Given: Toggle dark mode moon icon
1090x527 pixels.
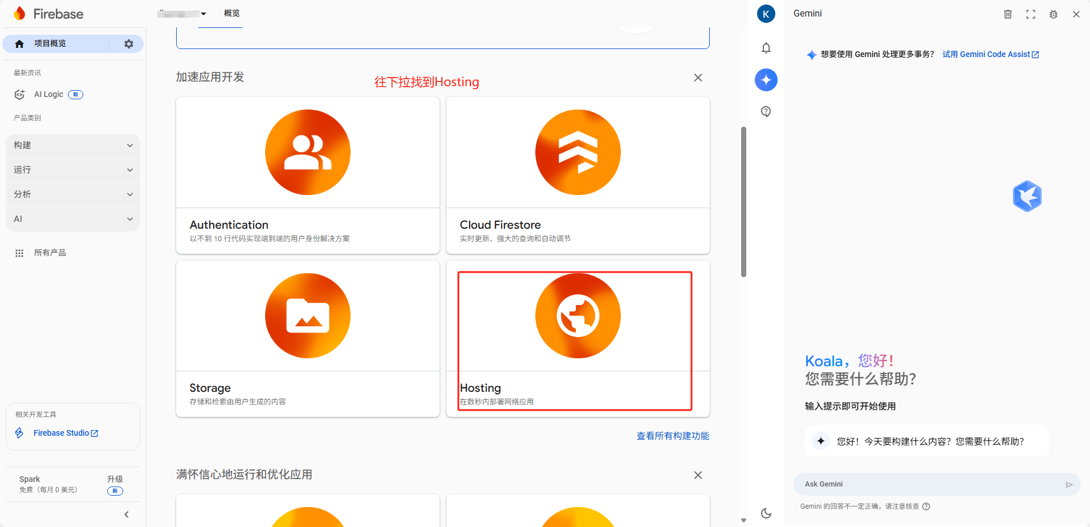Looking at the screenshot, I should (766, 513).
